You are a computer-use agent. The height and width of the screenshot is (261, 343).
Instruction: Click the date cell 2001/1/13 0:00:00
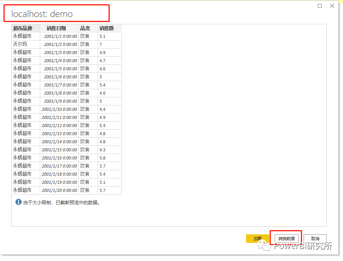59,133
